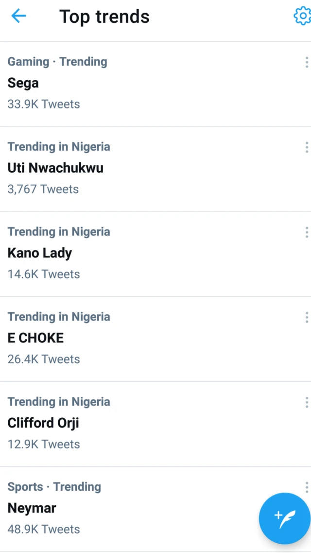Select the Clifford Orji trend

[x=43, y=423]
